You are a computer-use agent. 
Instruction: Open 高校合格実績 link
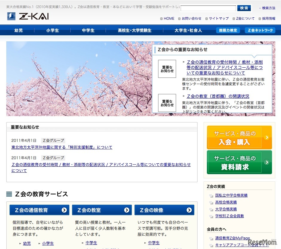coord(226,202)
